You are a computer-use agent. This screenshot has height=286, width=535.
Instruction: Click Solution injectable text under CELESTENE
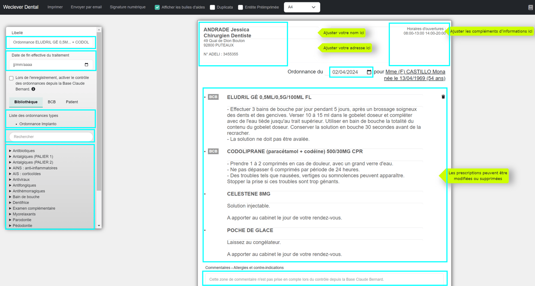point(248,206)
